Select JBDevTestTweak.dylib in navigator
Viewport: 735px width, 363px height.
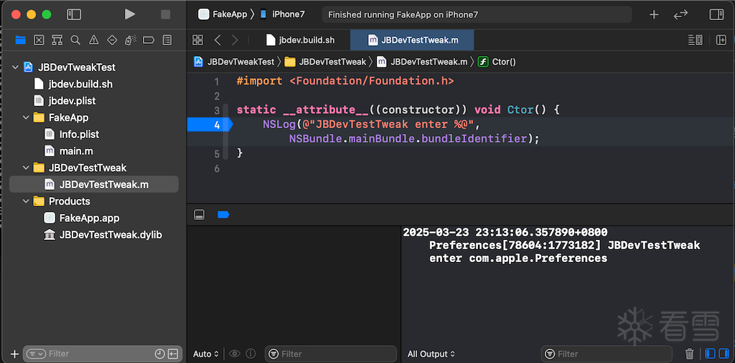[x=110, y=235]
